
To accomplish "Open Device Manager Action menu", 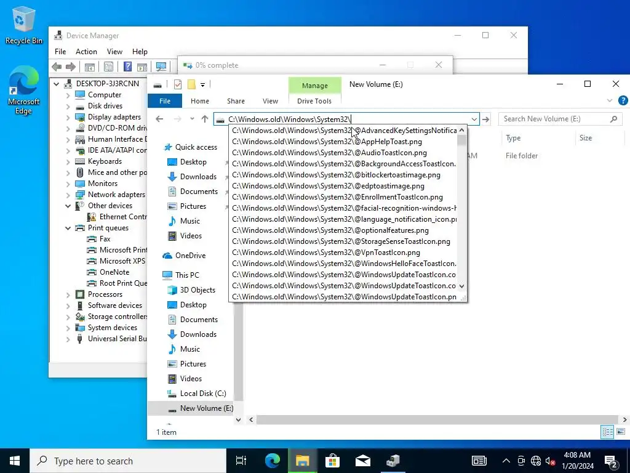I will pos(86,52).
